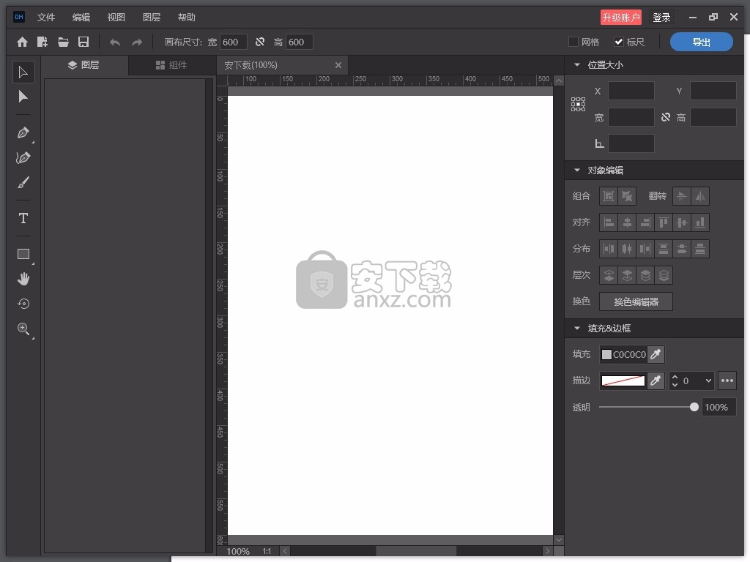Click the 升级账户 upgrade button
This screenshot has width=750, height=562.
(621, 18)
